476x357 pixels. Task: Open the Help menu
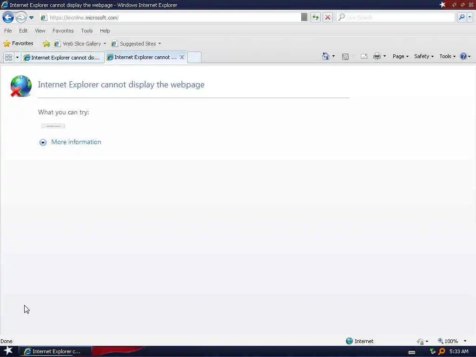pos(105,31)
